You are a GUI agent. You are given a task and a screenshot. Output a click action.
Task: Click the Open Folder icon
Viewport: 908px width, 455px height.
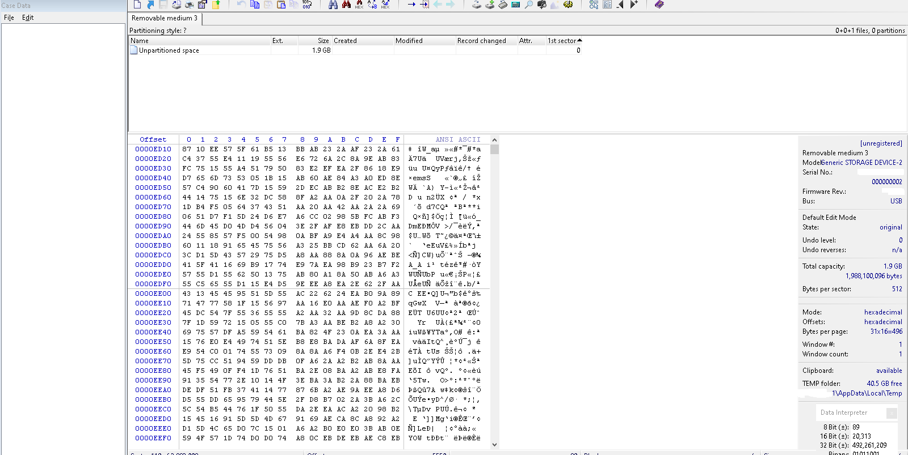pos(216,5)
